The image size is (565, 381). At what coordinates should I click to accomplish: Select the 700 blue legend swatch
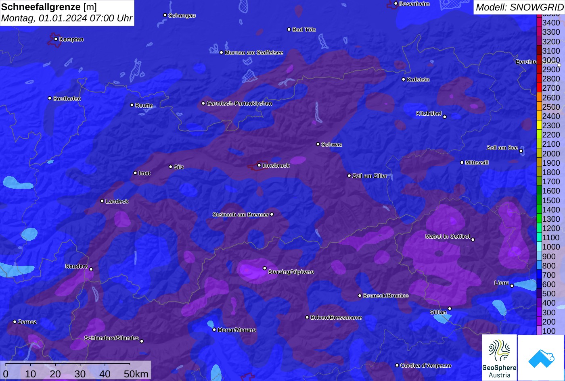click(539, 275)
